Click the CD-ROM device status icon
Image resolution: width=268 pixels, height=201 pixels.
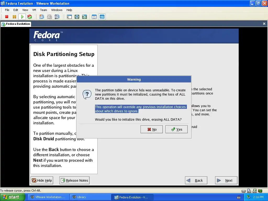tap(249, 191)
